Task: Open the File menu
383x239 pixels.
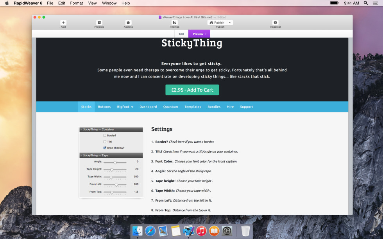Action: tap(50, 3)
